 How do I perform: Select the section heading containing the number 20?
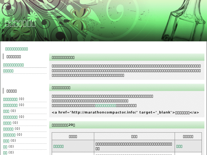click(x=63, y=125)
